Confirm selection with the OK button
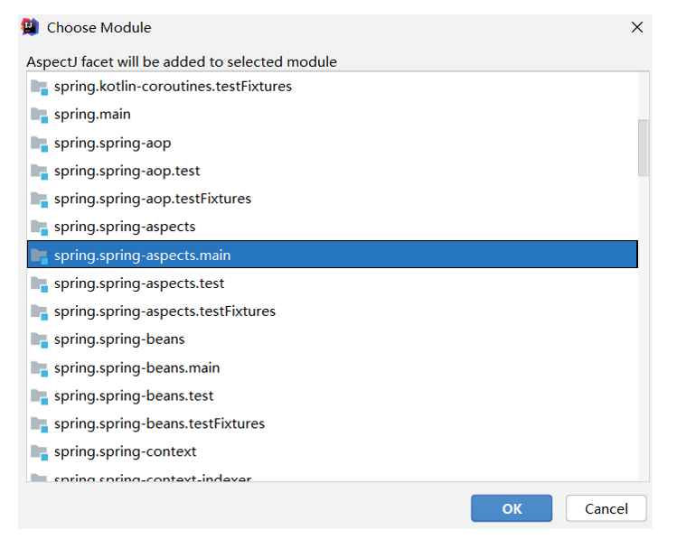 512,508
